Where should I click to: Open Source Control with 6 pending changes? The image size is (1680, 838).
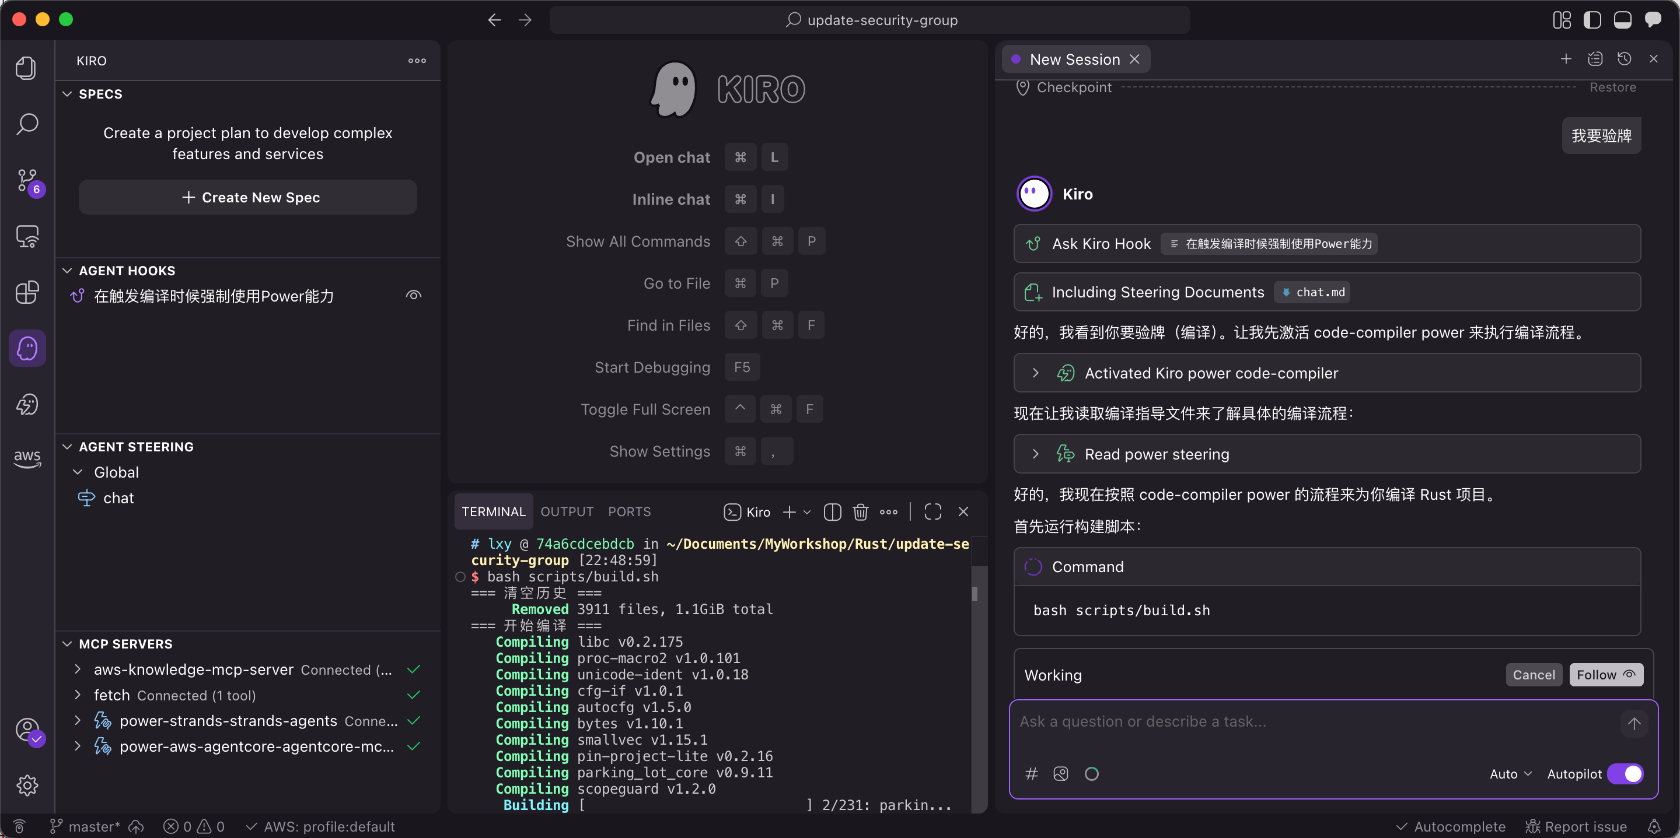point(27,181)
